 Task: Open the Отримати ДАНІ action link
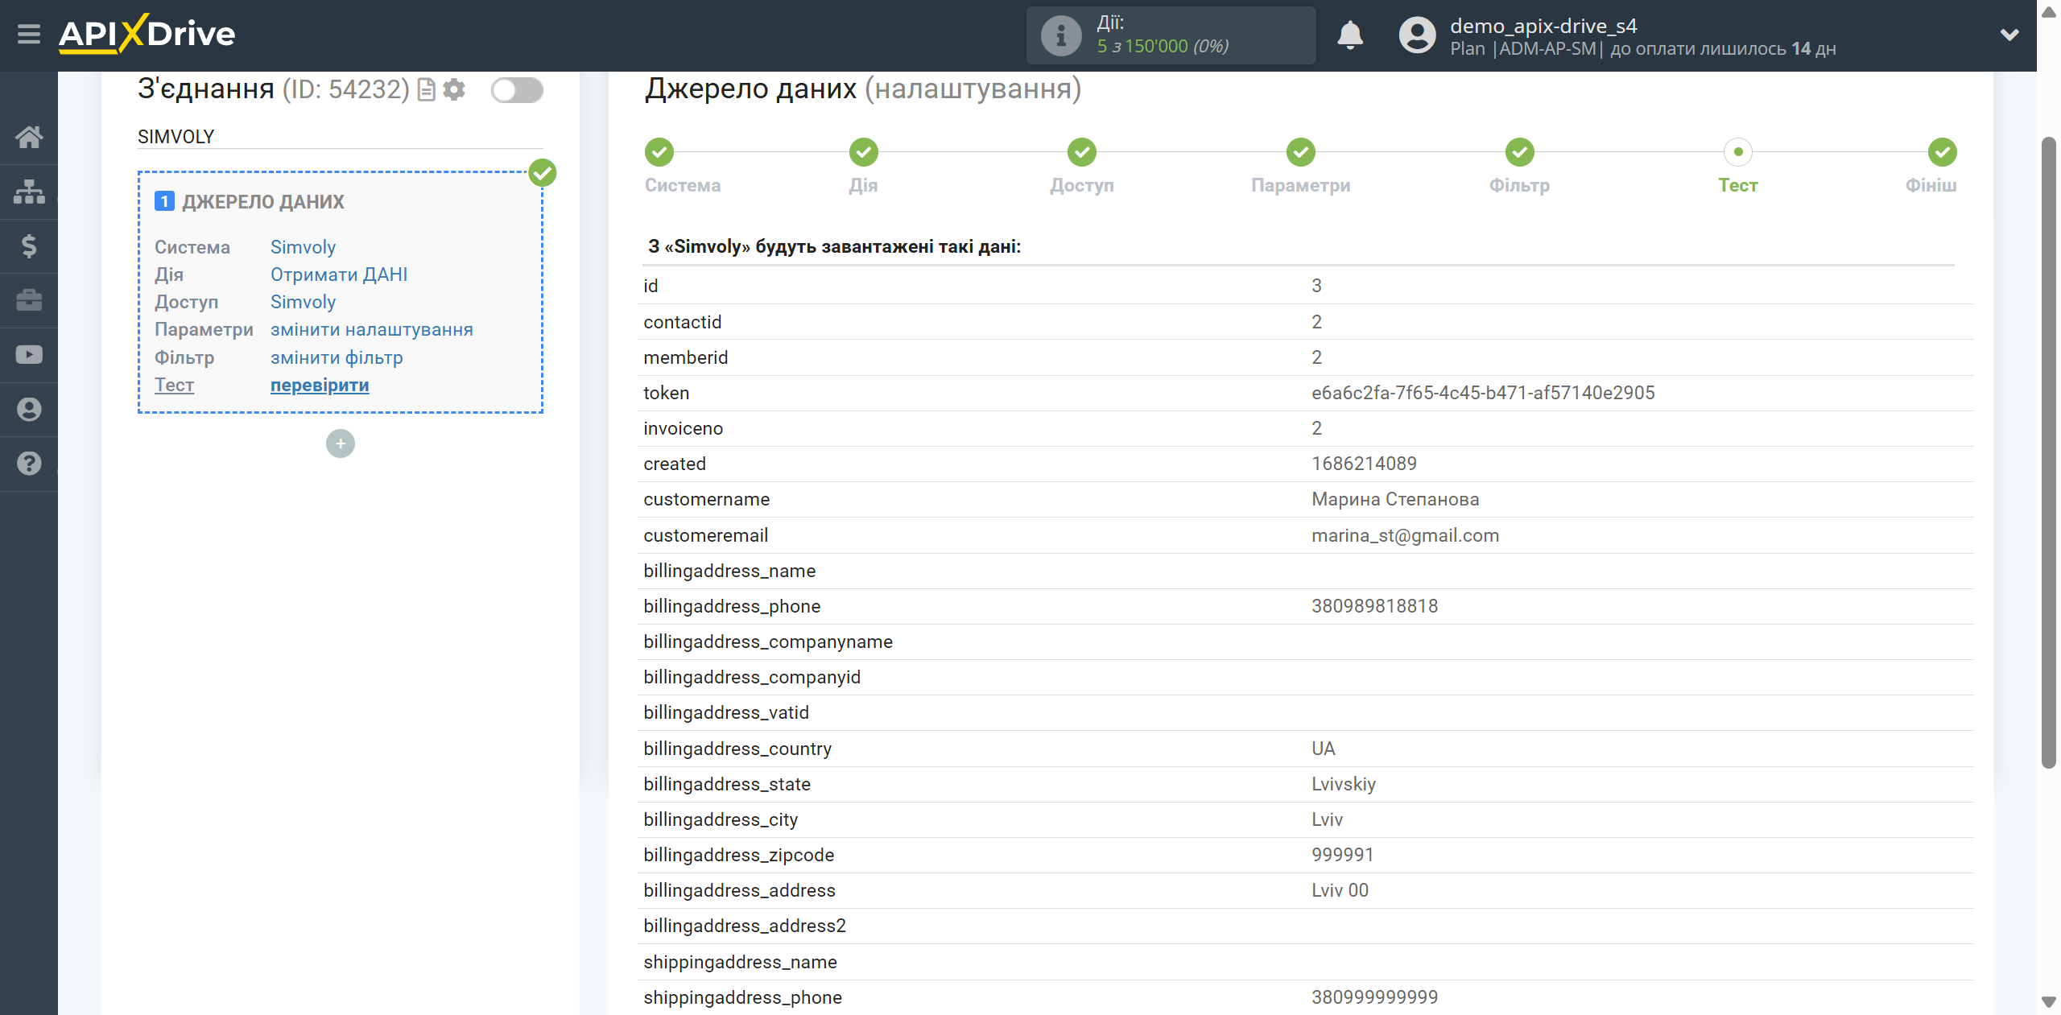click(339, 274)
